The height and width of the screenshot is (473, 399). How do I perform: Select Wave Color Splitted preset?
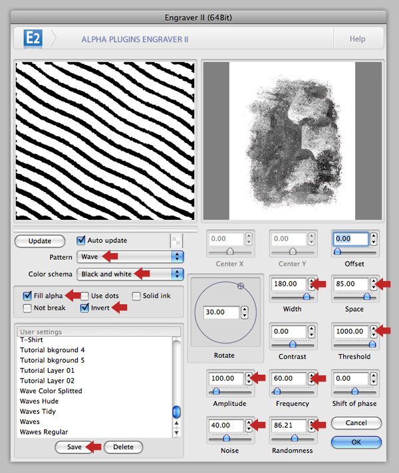pyautogui.click(x=95, y=391)
